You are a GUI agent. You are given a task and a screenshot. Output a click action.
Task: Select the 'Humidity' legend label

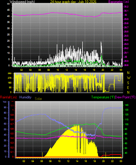pos(25,97)
